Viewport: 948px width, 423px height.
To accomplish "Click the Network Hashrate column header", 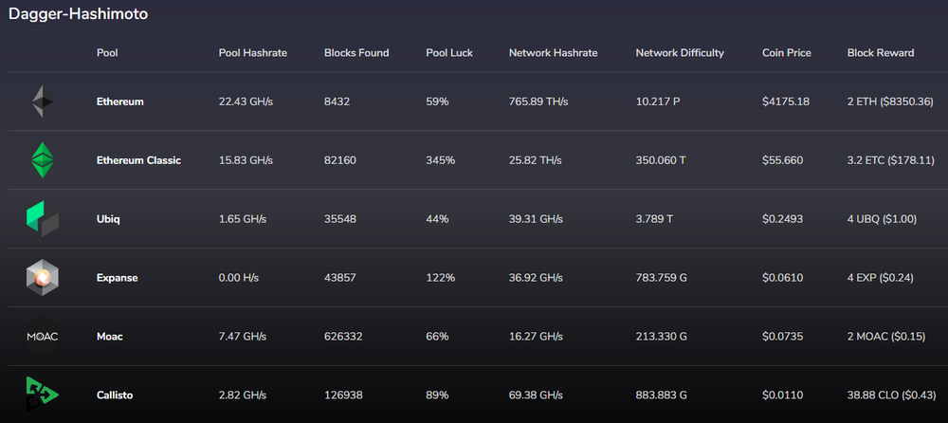I will click(x=553, y=53).
